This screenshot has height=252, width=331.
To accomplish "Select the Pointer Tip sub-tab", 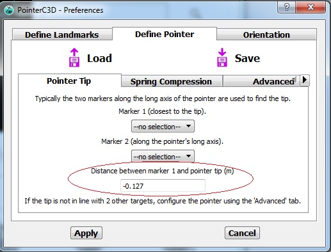I will pos(69,81).
